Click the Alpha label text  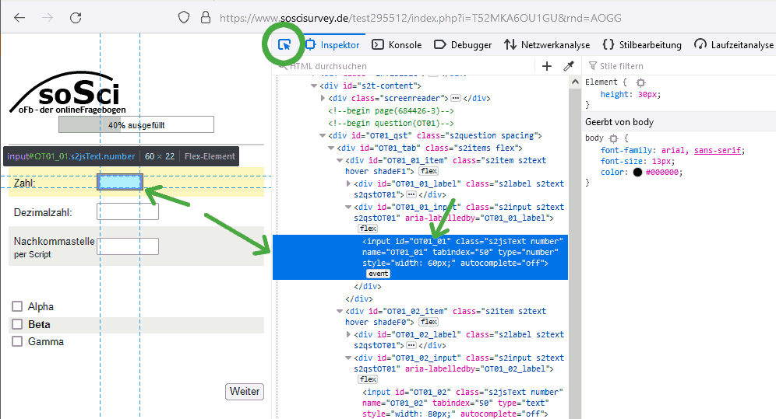(x=41, y=306)
